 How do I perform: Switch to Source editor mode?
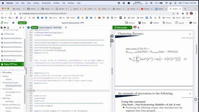(x=35, y=27)
